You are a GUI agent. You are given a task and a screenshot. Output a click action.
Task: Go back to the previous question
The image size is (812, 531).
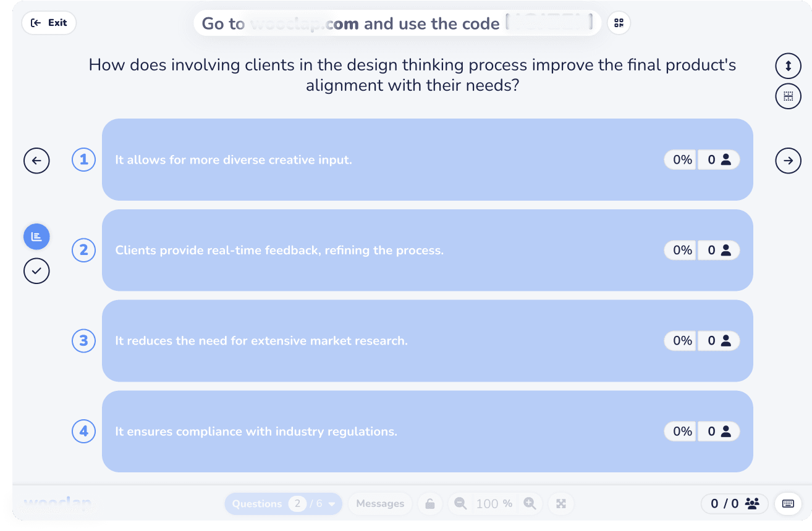36,161
